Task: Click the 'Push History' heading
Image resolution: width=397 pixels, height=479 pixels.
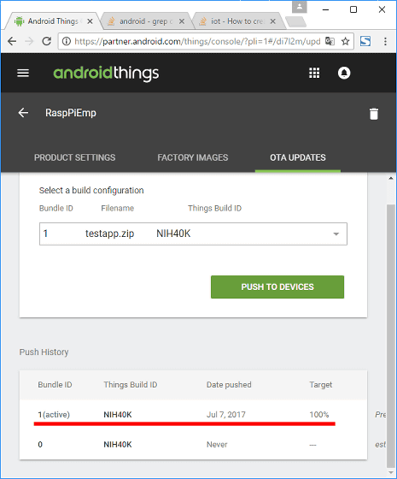Action: 44,352
